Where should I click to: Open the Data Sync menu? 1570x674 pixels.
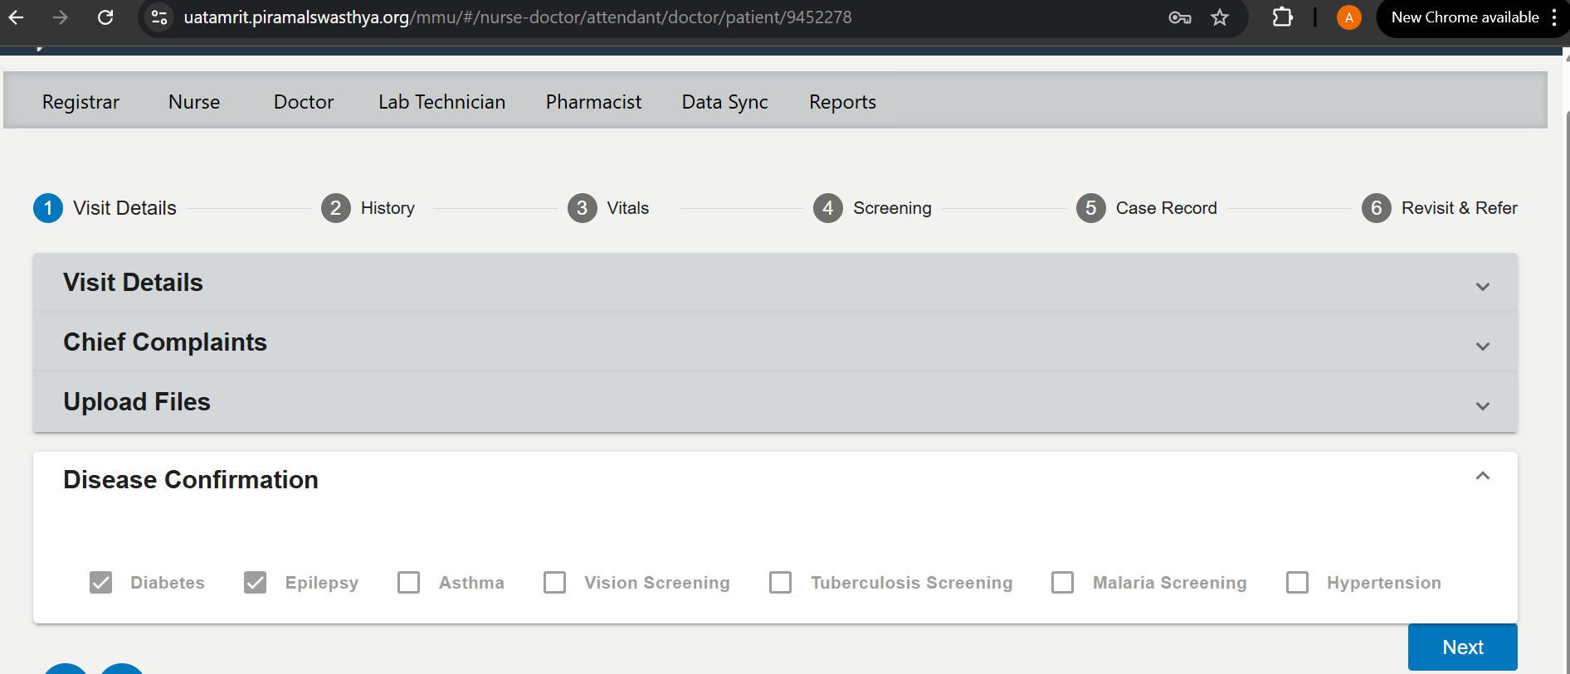point(724,102)
